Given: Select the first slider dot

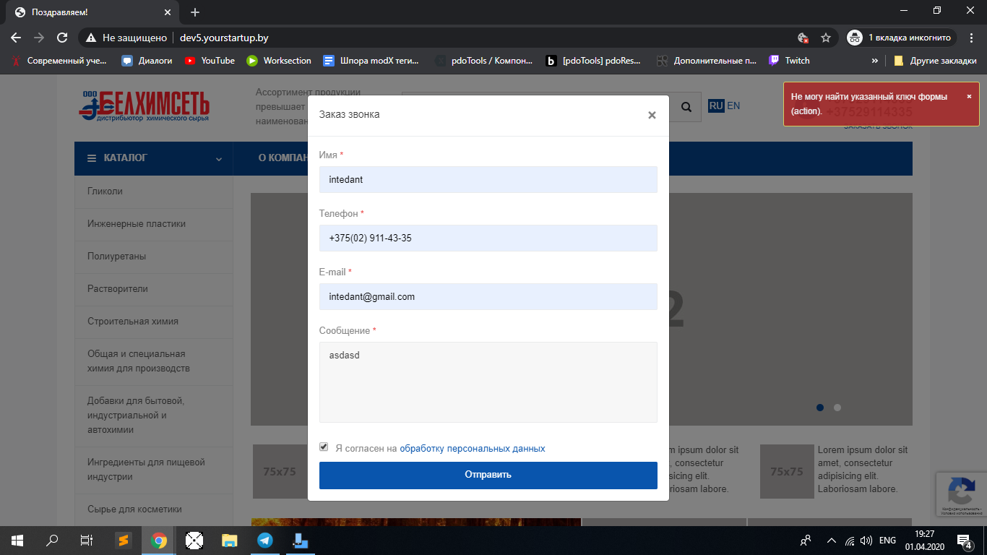Looking at the screenshot, I should (x=820, y=408).
